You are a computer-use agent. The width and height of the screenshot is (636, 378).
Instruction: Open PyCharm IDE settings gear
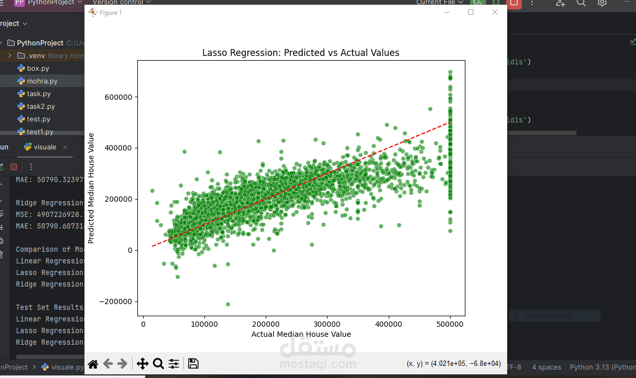[602, 3]
